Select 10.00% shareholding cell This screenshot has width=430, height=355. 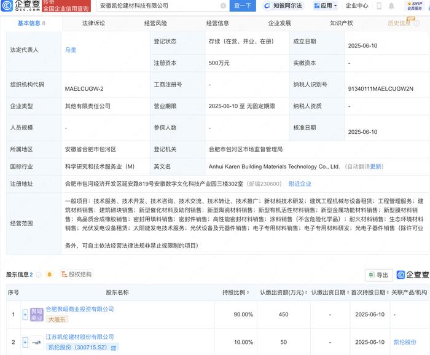(x=243, y=342)
